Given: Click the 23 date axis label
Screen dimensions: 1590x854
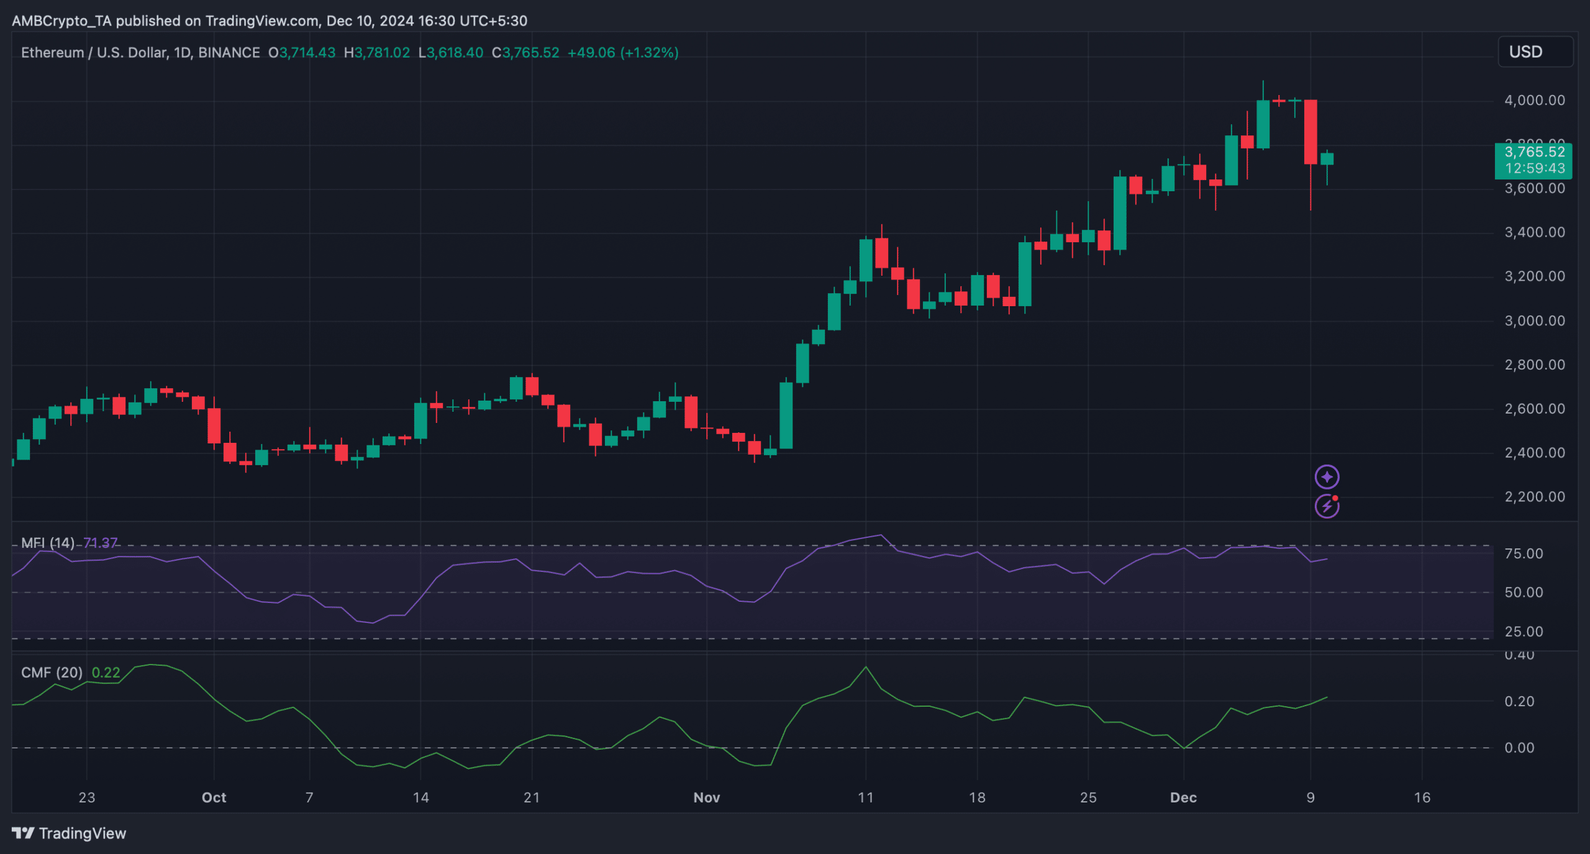Looking at the screenshot, I should [x=87, y=797].
